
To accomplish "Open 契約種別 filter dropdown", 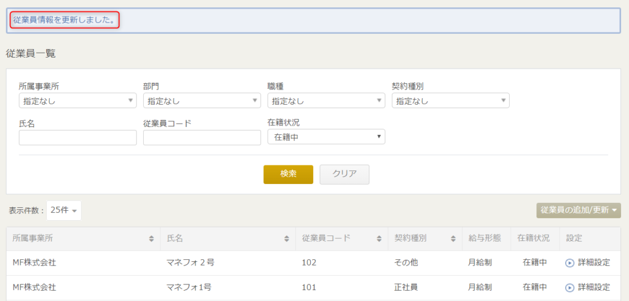I will pos(450,101).
